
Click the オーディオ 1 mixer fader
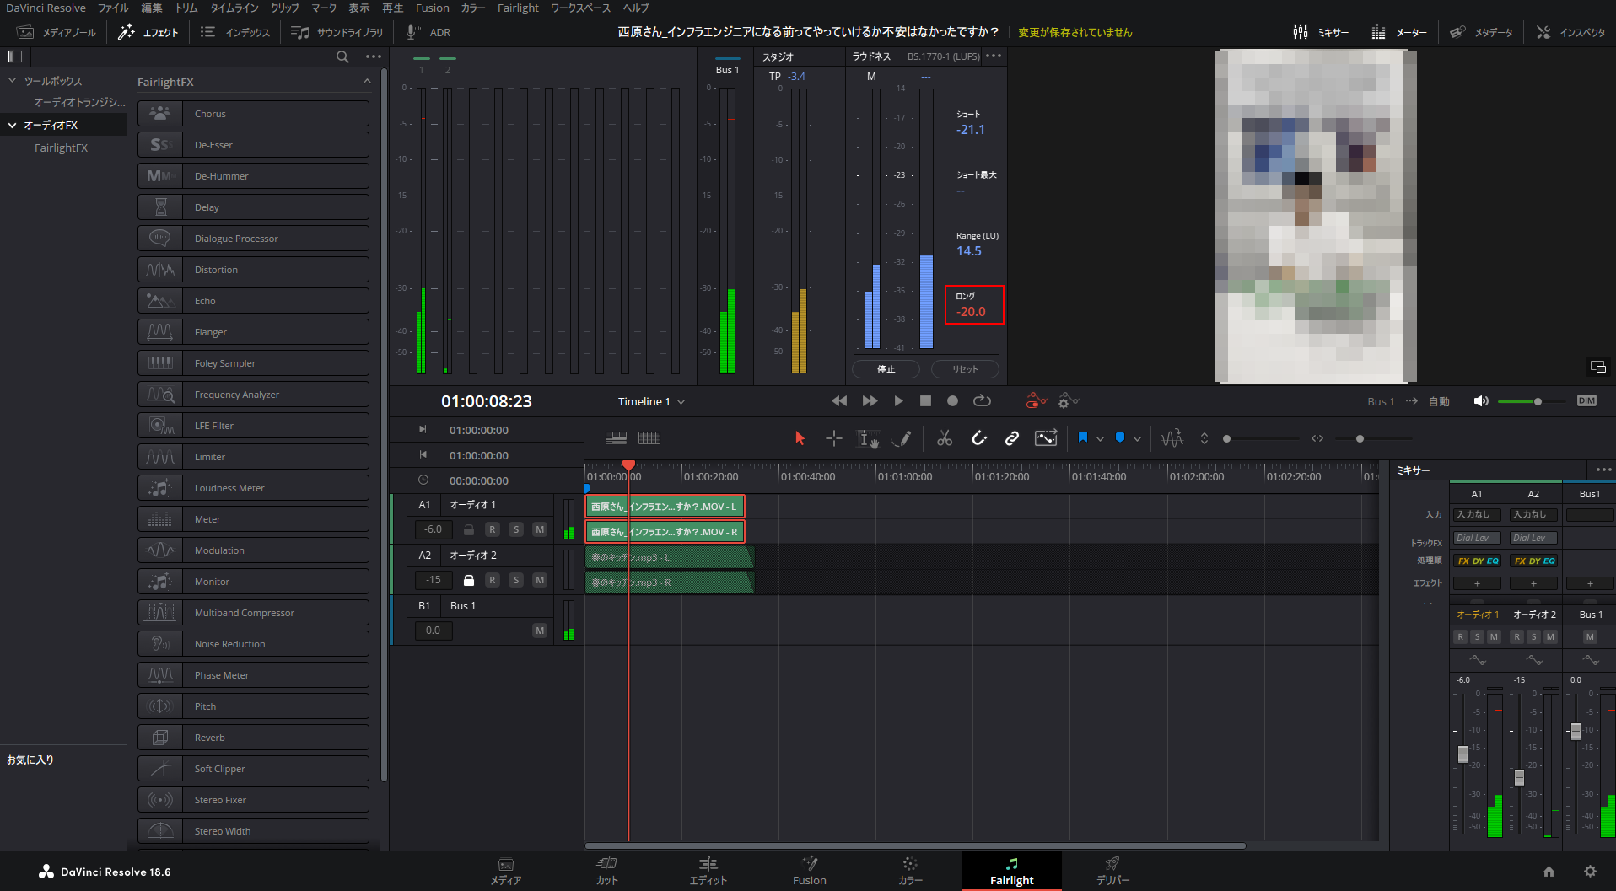click(1463, 754)
